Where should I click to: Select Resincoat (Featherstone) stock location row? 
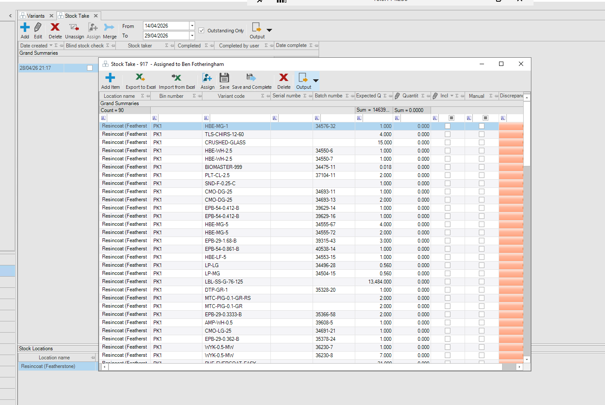[58, 366]
